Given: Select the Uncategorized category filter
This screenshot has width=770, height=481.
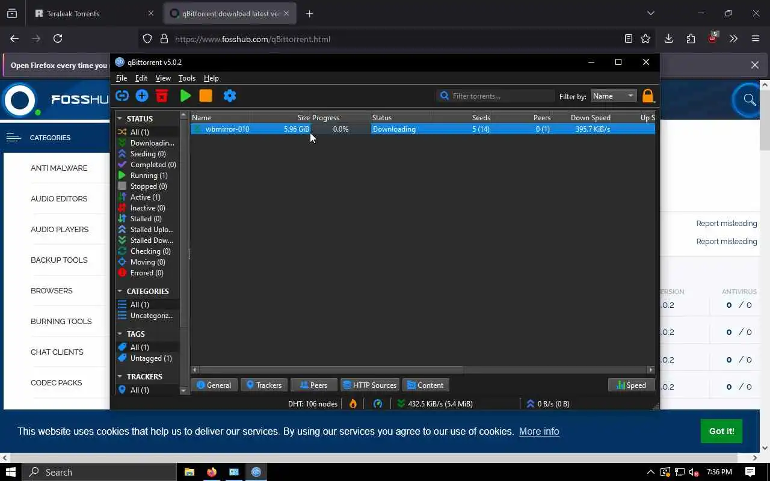Looking at the screenshot, I should (147, 315).
